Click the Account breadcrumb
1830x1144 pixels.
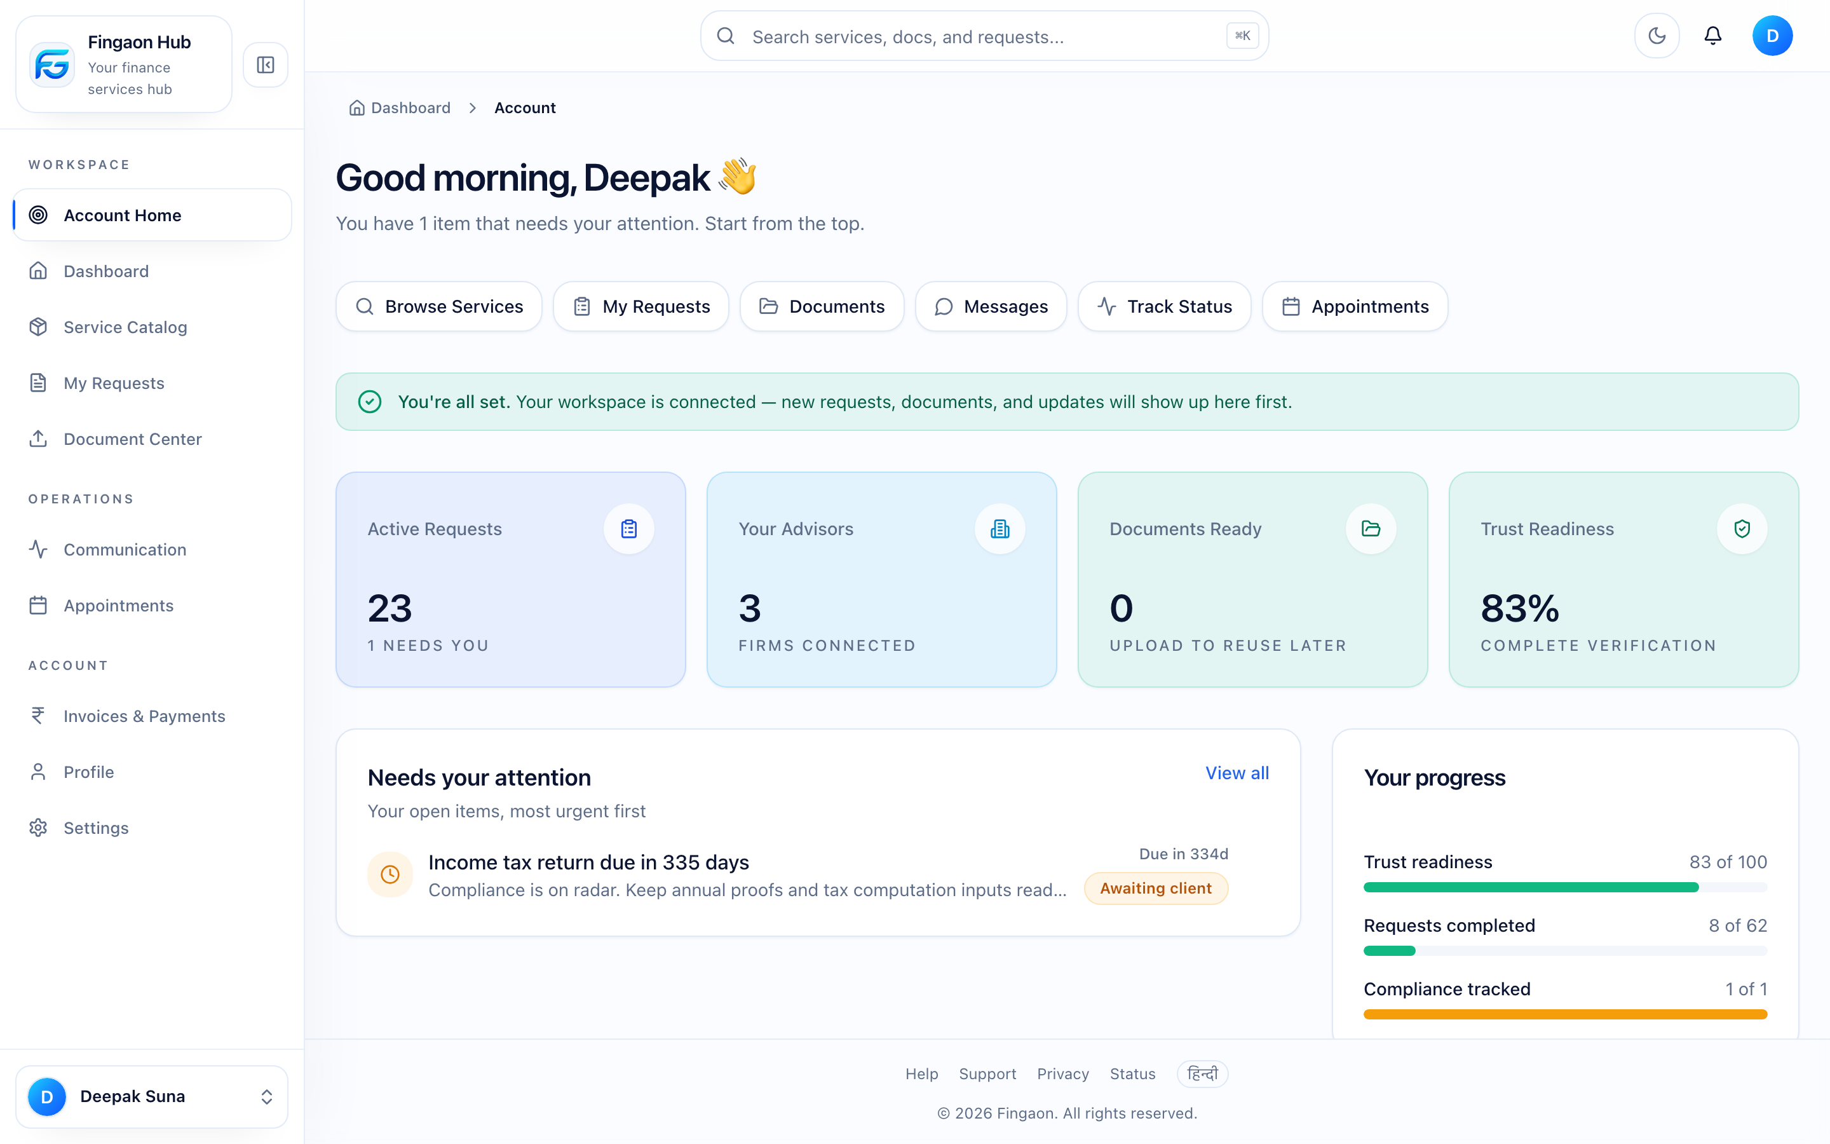(x=525, y=107)
